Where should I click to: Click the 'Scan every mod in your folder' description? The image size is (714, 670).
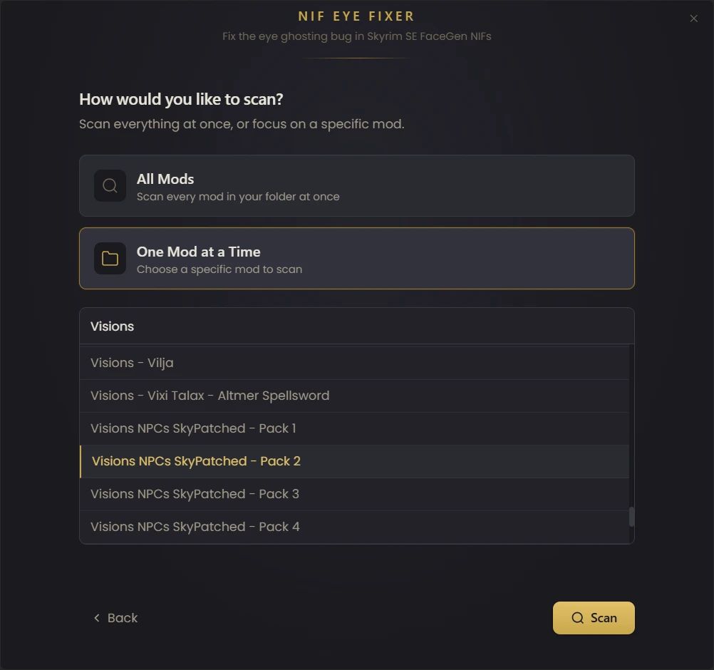(238, 197)
